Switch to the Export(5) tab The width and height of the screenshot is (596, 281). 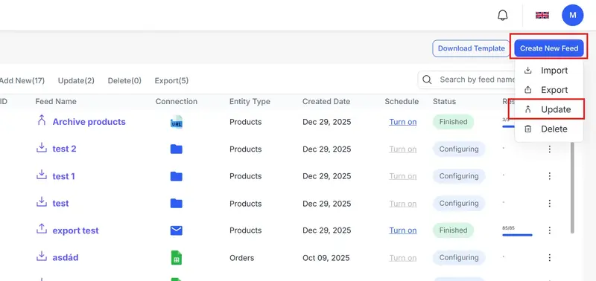click(171, 80)
